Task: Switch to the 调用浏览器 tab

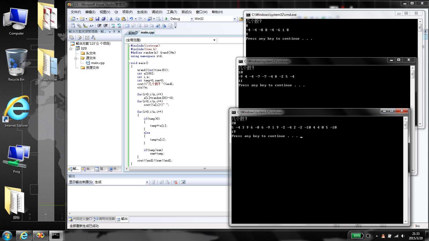Action: pos(104,219)
